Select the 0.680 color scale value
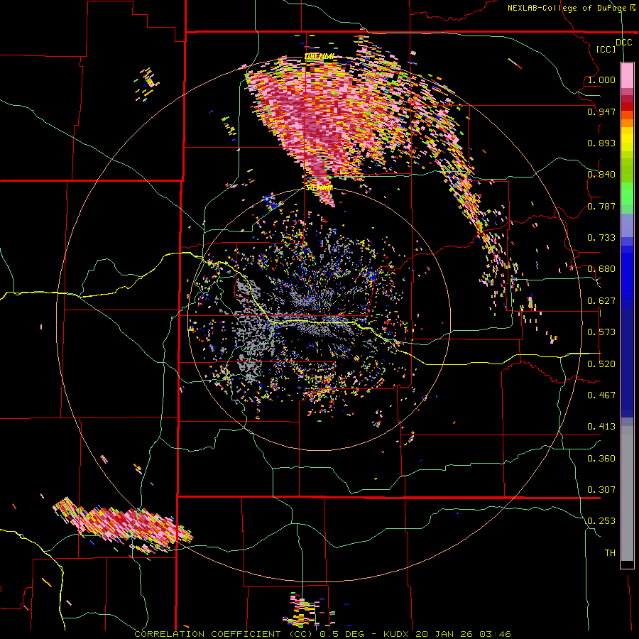 coord(601,269)
